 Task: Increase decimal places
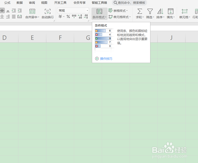[x=80, y=16]
